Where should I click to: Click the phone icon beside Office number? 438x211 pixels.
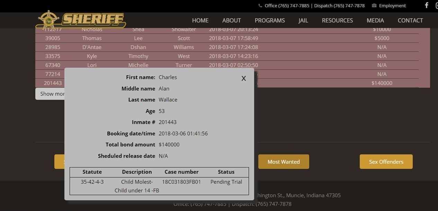[x=260, y=6]
